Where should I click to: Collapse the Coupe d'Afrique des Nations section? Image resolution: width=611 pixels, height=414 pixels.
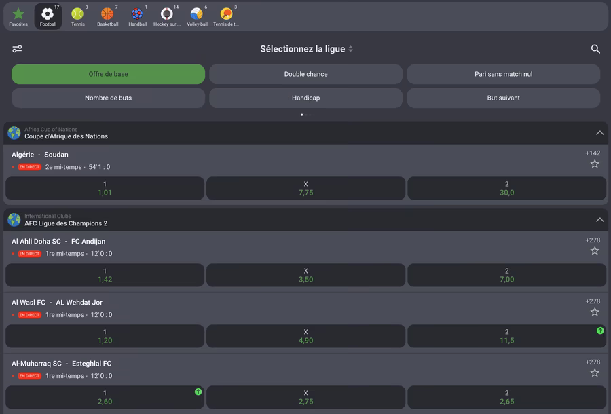[599, 133]
